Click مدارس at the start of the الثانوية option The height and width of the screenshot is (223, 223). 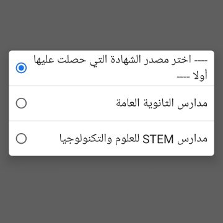click(193, 103)
